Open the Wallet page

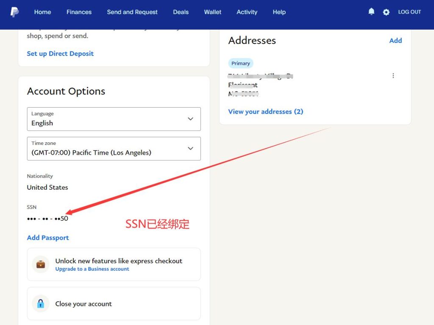213,12
